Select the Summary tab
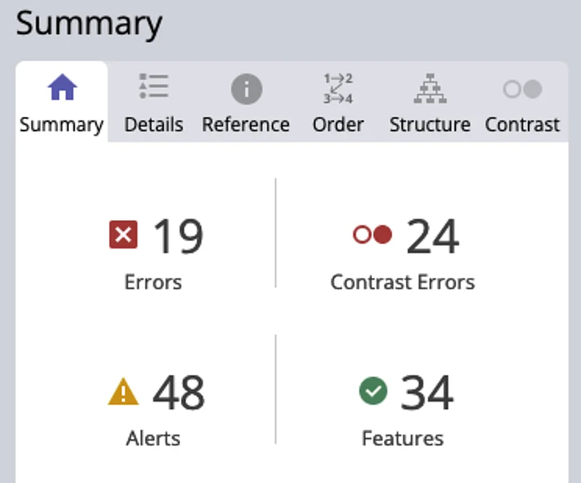Image resolution: width=581 pixels, height=483 pixels. point(61,124)
